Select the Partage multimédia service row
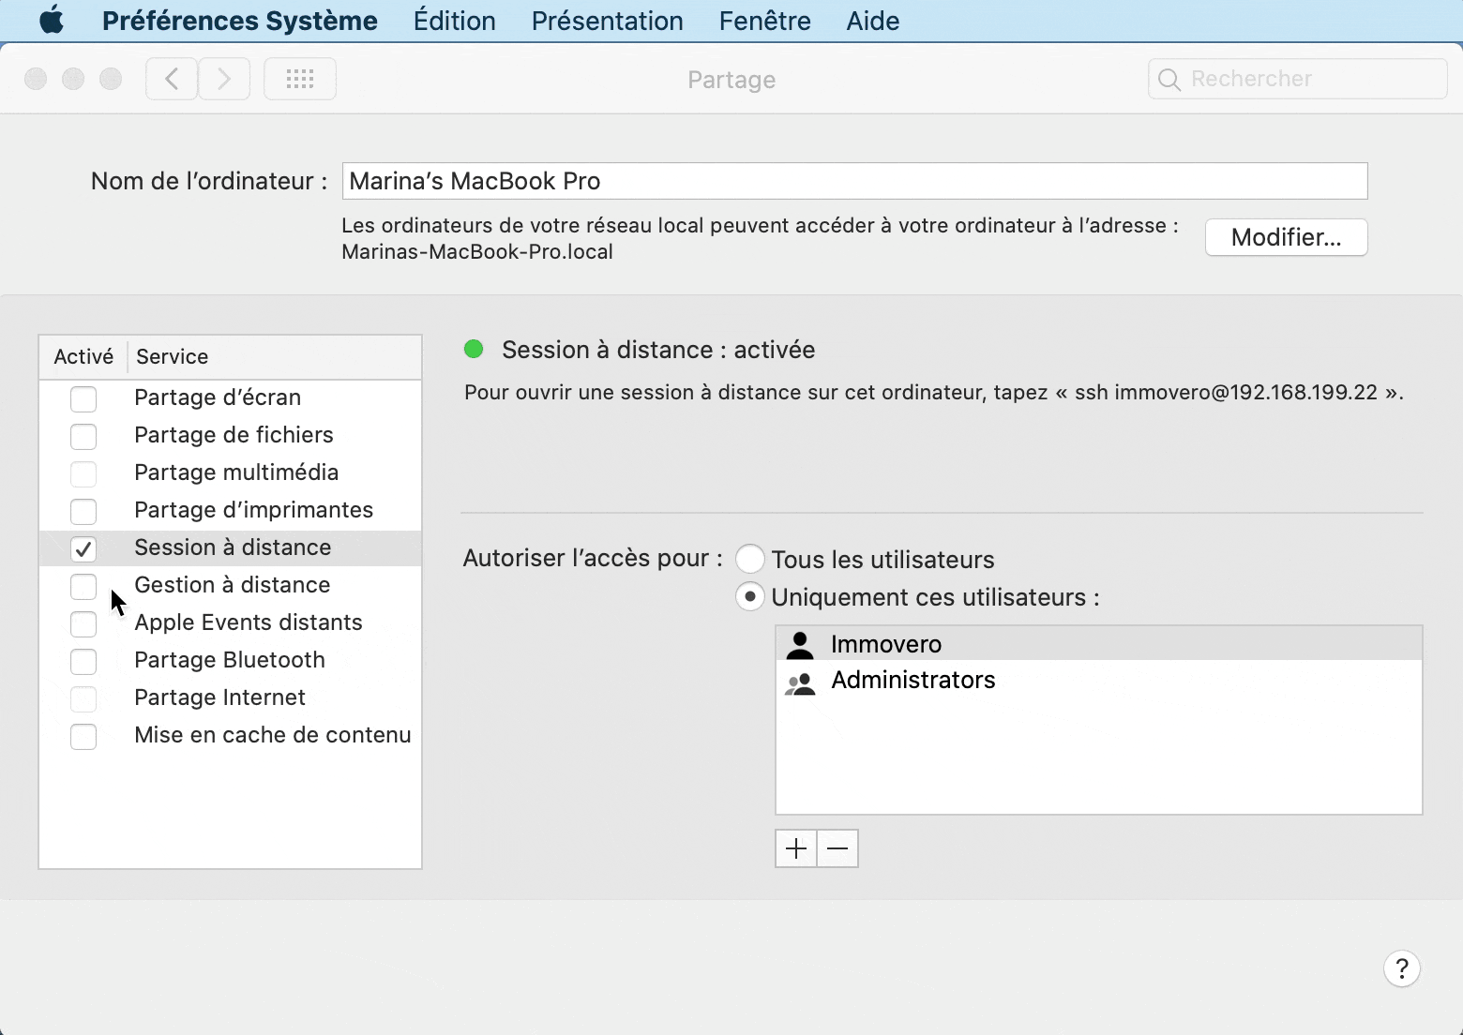This screenshot has height=1035, width=1463. (231, 472)
